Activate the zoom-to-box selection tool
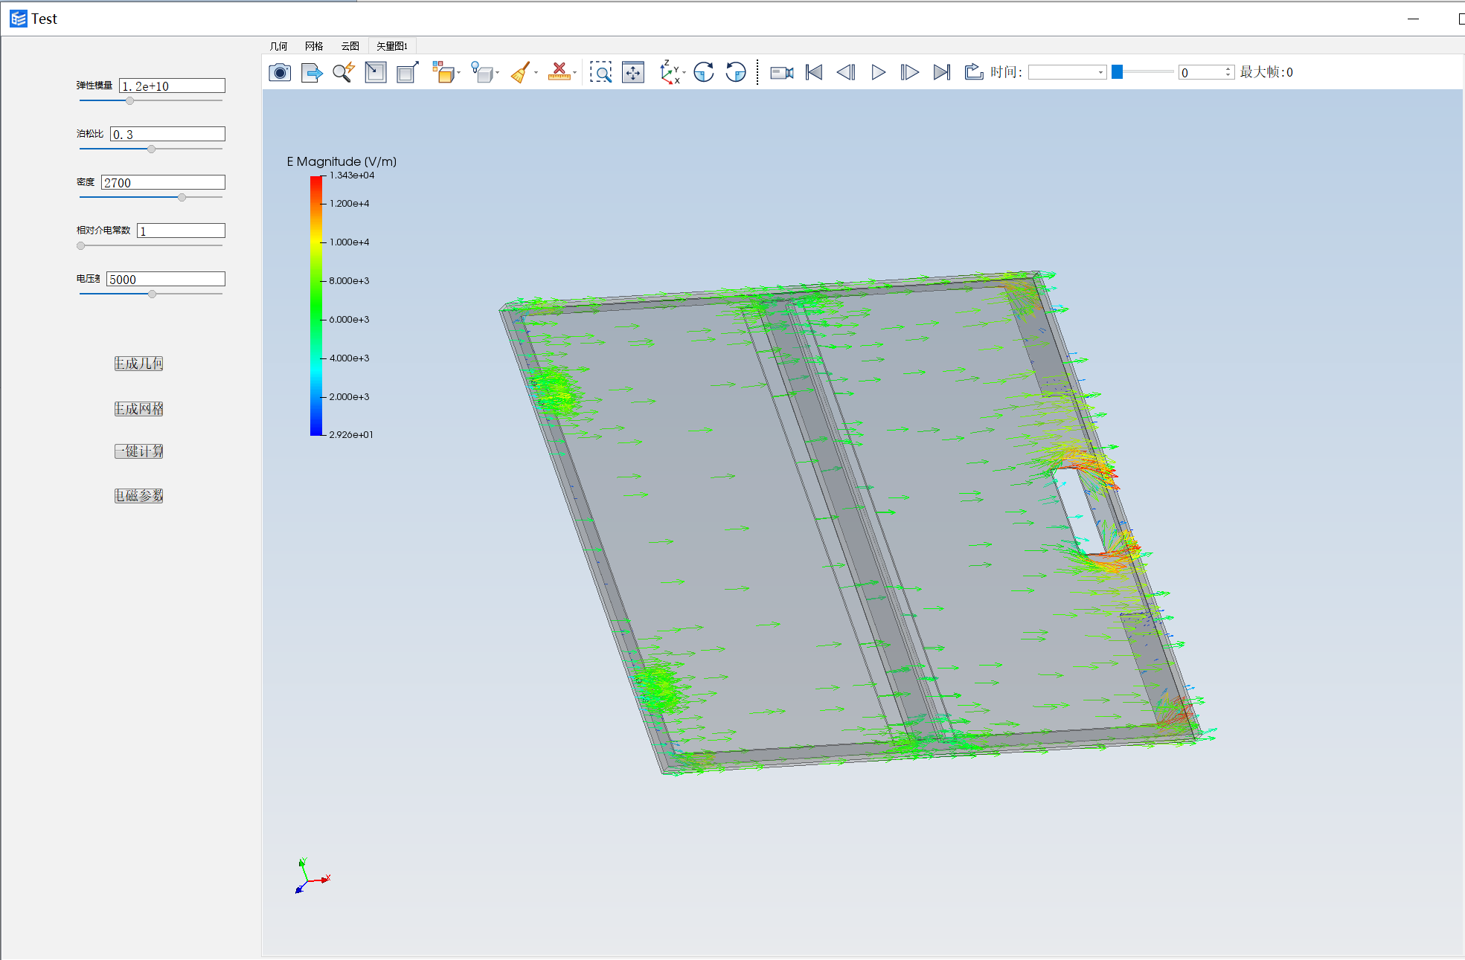 [x=601, y=72]
